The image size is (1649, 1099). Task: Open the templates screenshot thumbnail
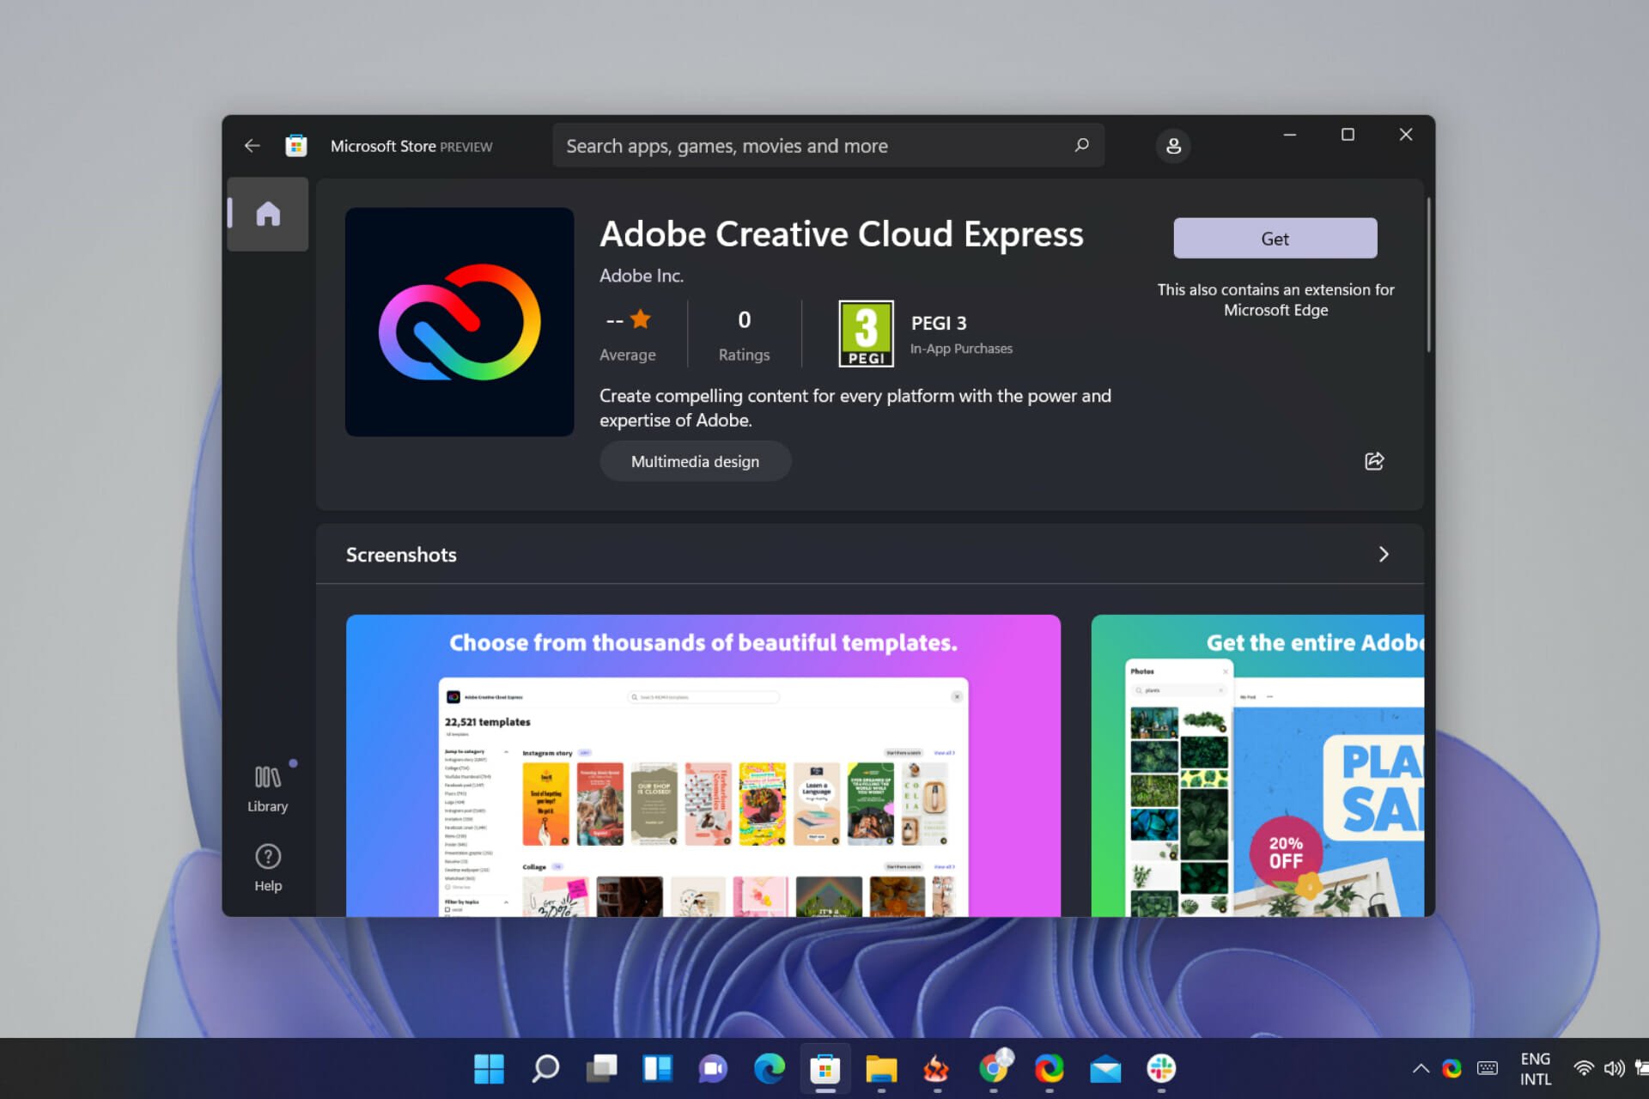(703, 765)
